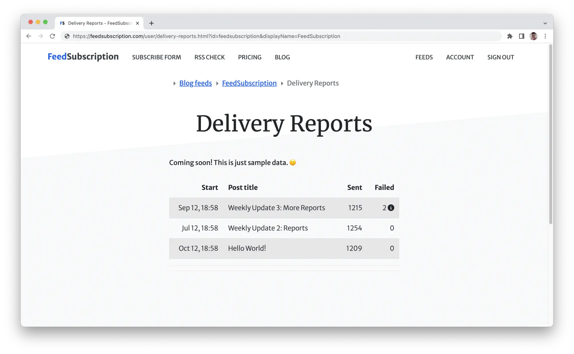
Task: Navigate to the SUBSCRIBE FORM section
Action: [x=156, y=57]
